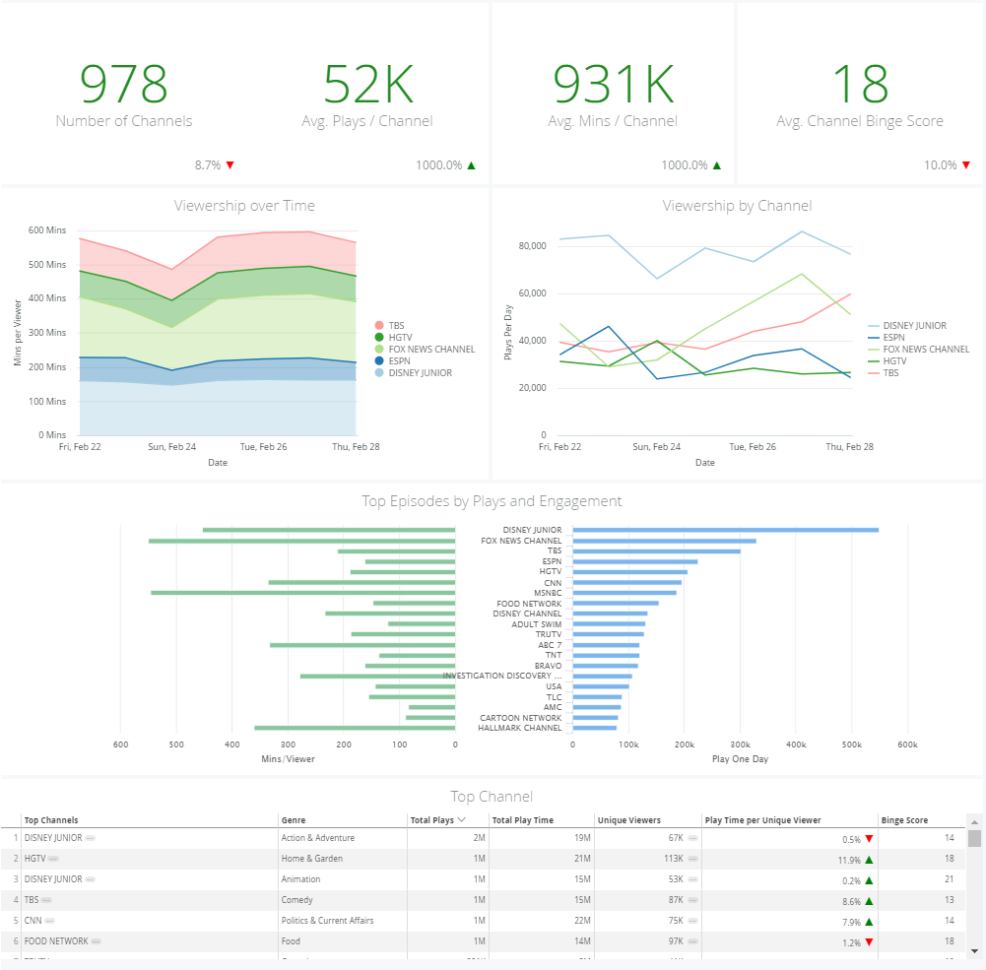Click ellipsis beside 87K unique viewers
The height and width of the screenshot is (970, 986).
tap(693, 900)
